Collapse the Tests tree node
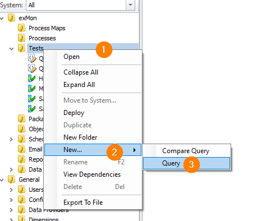 pos(11,49)
